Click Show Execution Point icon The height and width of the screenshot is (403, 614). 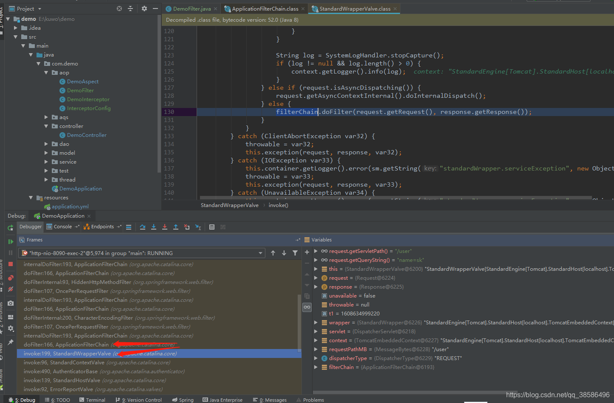129,227
